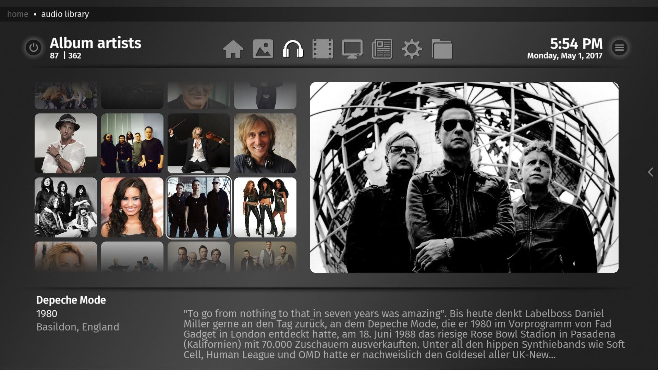Viewport: 658px width, 370px height.
Task: Open the hamburger menu button
Action: [x=619, y=47]
